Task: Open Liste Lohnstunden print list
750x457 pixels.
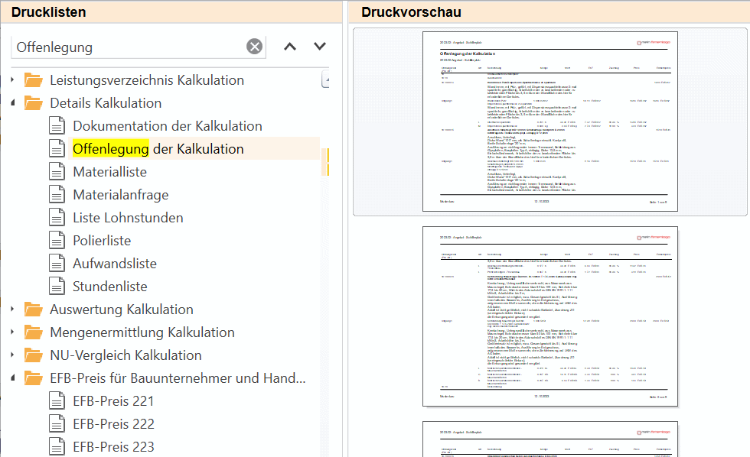Action: (128, 217)
